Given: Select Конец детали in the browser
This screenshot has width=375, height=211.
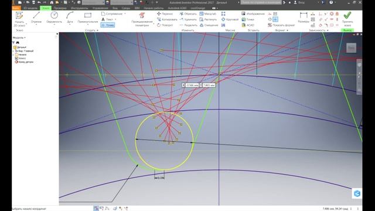Looking at the screenshot, I should pos(24,62).
